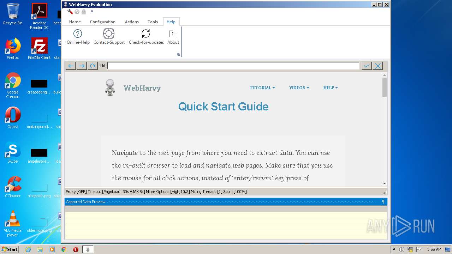Image resolution: width=452 pixels, height=254 pixels.
Task: Pin the Captured Data Preview panel
Action: click(383, 202)
